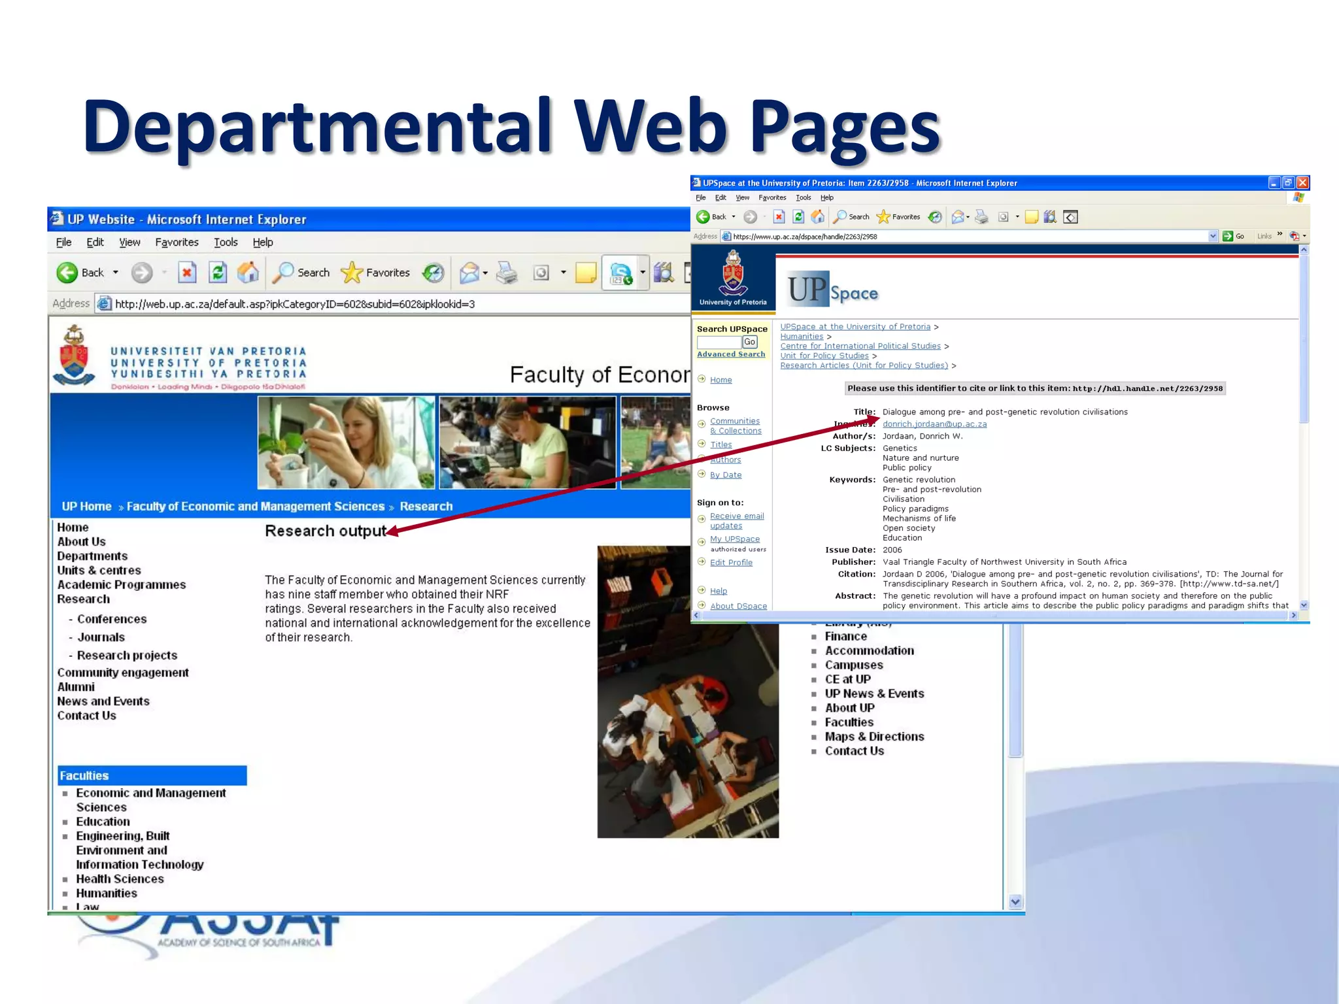Viewport: 1339px width, 1004px height.
Task: Open Help menu in UP Website window
Action: 263,242
